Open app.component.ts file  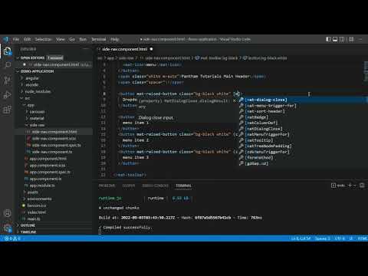(45, 179)
